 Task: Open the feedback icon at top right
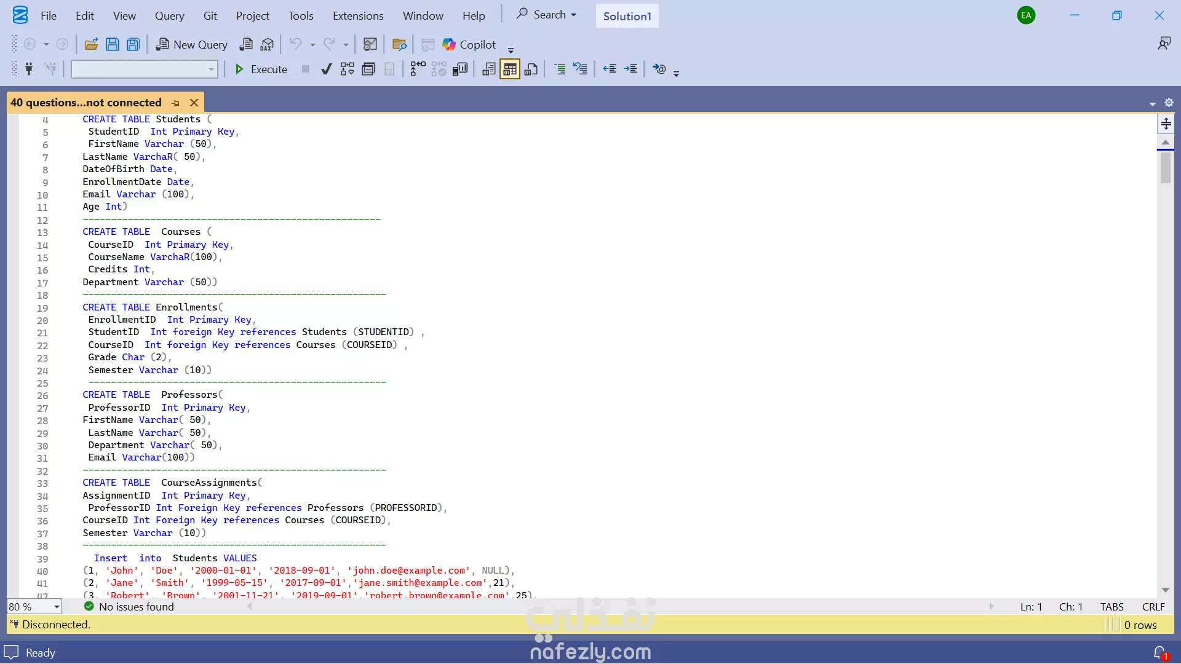click(1164, 44)
